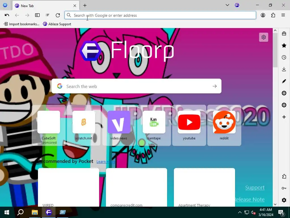Click Import bookmarks in bookmarks bar

[22, 24]
